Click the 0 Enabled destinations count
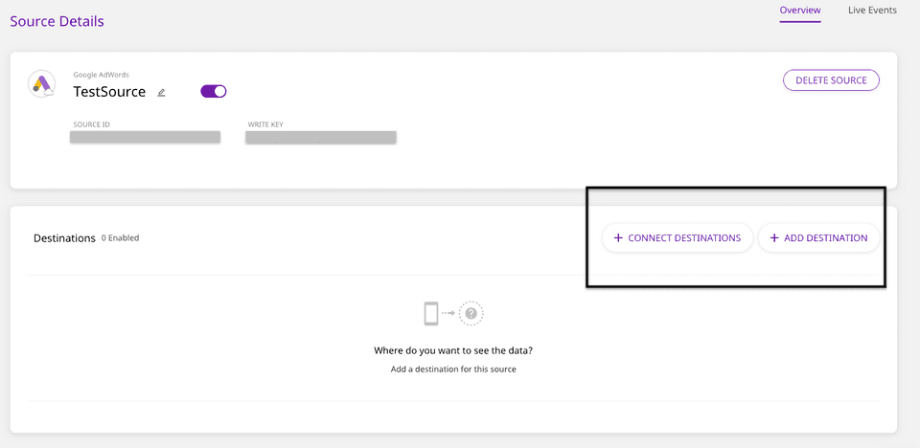 pyautogui.click(x=120, y=238)
